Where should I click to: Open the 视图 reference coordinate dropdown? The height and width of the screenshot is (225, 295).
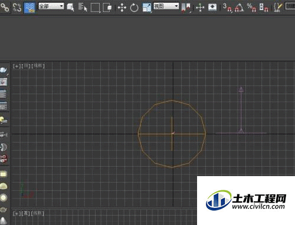tap(166, 6)
